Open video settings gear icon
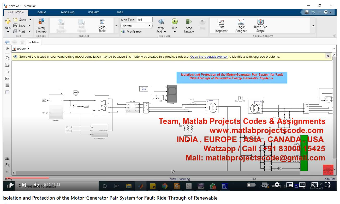 click(x=277, y=185)
